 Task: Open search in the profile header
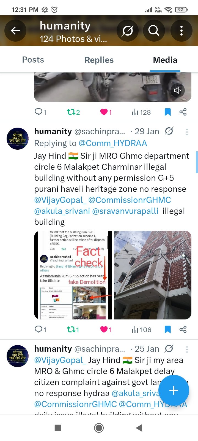(154, 31)
